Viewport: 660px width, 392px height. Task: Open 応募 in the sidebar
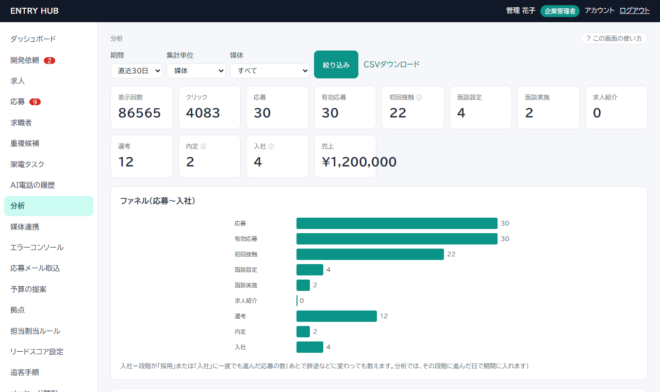(48, 102)
